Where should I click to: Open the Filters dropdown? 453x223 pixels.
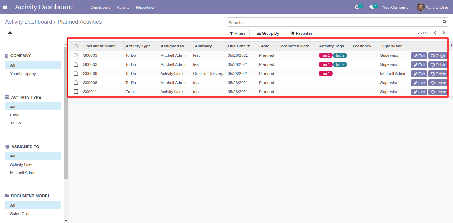point(238,33)
